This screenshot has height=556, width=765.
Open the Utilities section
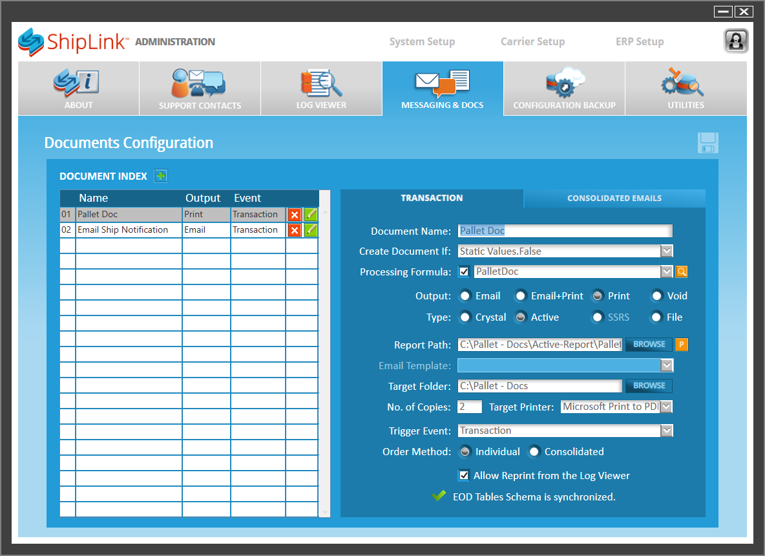pos(686,89)
